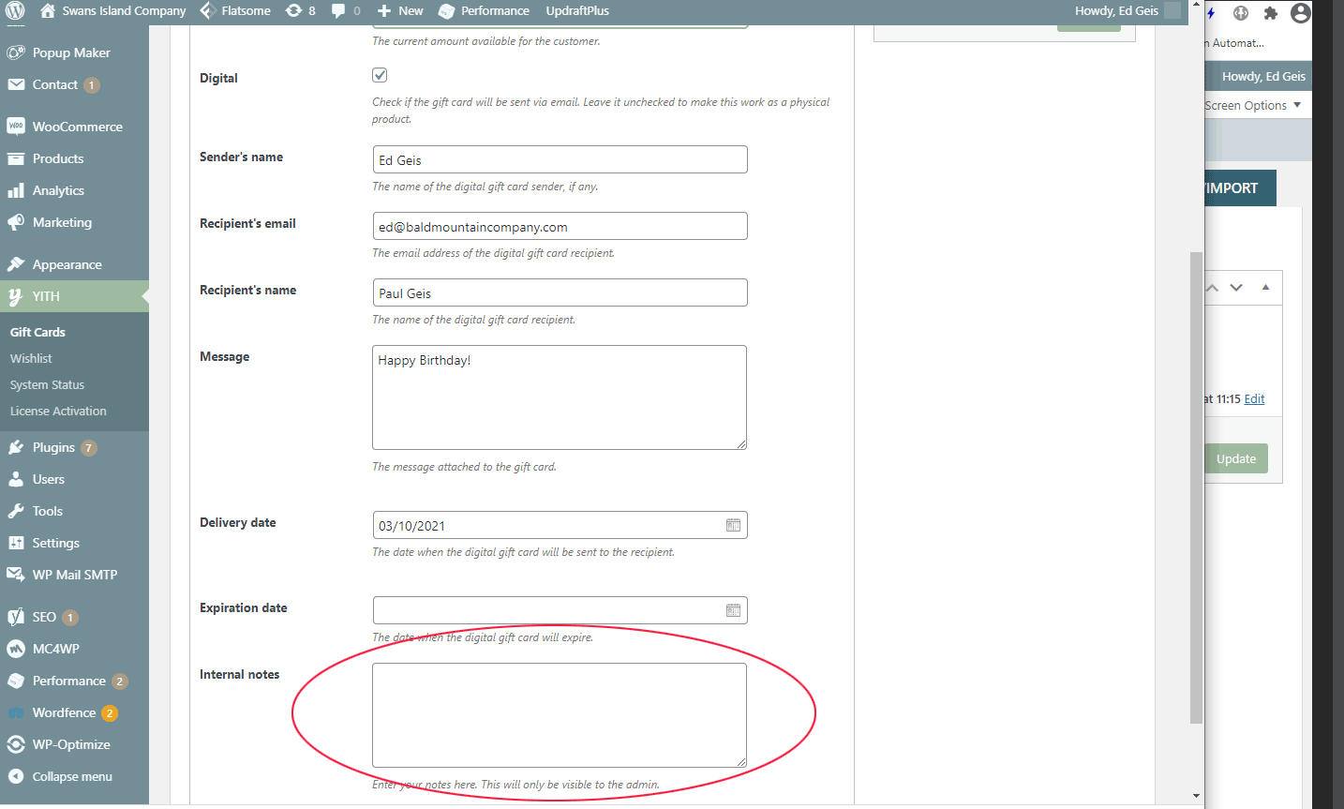Click the Tools wrench icon
This screenshot has height=809, width=1344.
16,511
